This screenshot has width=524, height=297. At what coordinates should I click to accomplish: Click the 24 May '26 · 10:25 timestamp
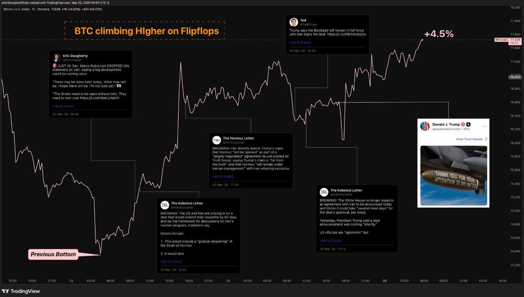point(303,51)
